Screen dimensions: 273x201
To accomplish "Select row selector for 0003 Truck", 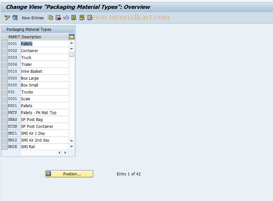I will click(5, 57).
